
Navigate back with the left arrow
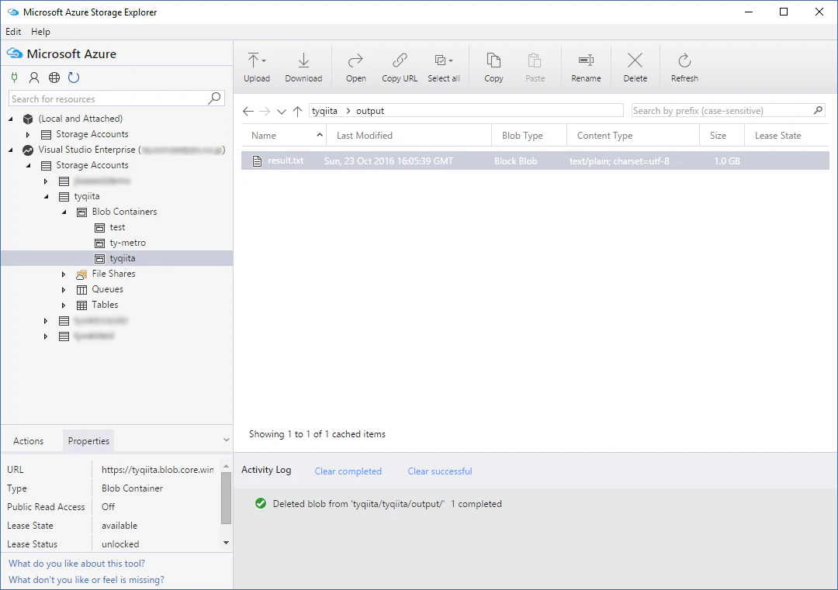coord(248,111)
